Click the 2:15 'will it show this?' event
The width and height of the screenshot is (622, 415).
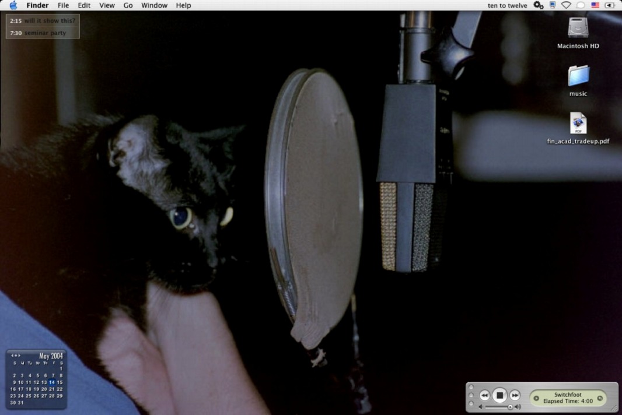point(43,20)
